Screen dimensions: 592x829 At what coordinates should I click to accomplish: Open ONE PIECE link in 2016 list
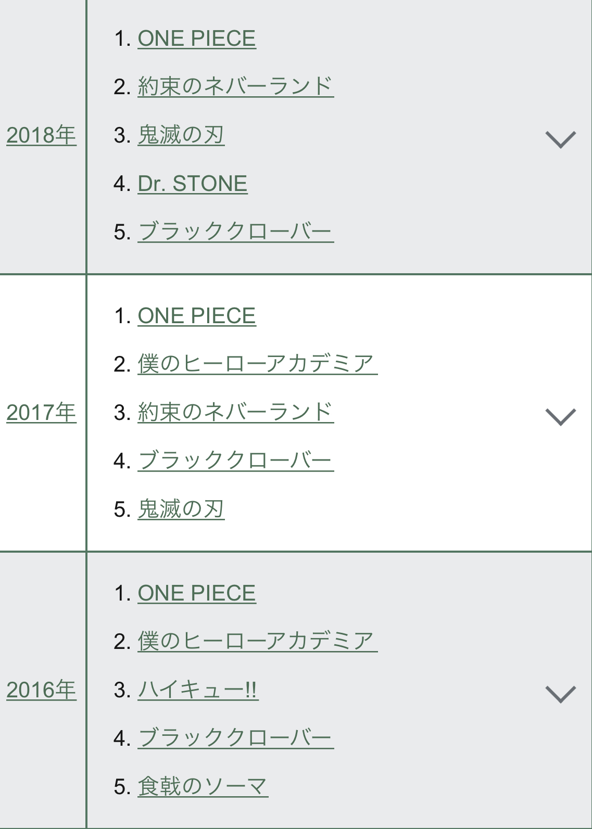(197, 593)
